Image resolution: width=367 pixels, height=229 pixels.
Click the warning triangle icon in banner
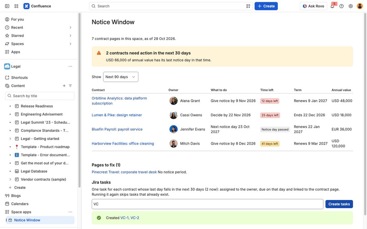point(99,53)
